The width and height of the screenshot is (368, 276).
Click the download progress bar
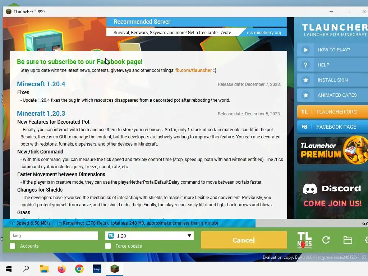click(x=185, y=223)
